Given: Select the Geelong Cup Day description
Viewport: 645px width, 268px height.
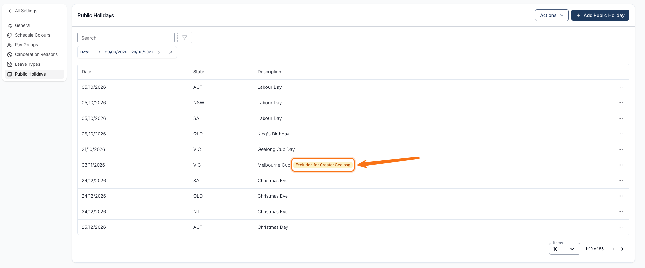Looking at the screenshot, I should pyautogui.click(x=276, y=149).
